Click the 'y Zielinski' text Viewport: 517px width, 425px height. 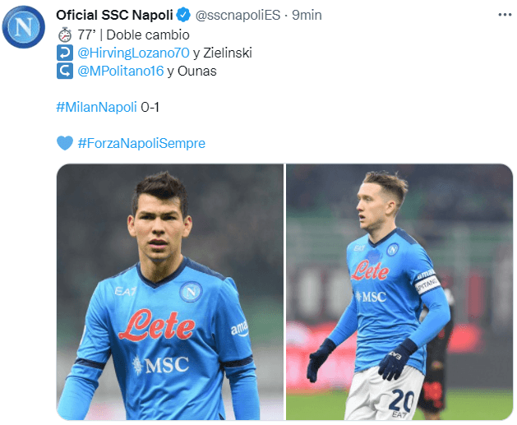223,53
